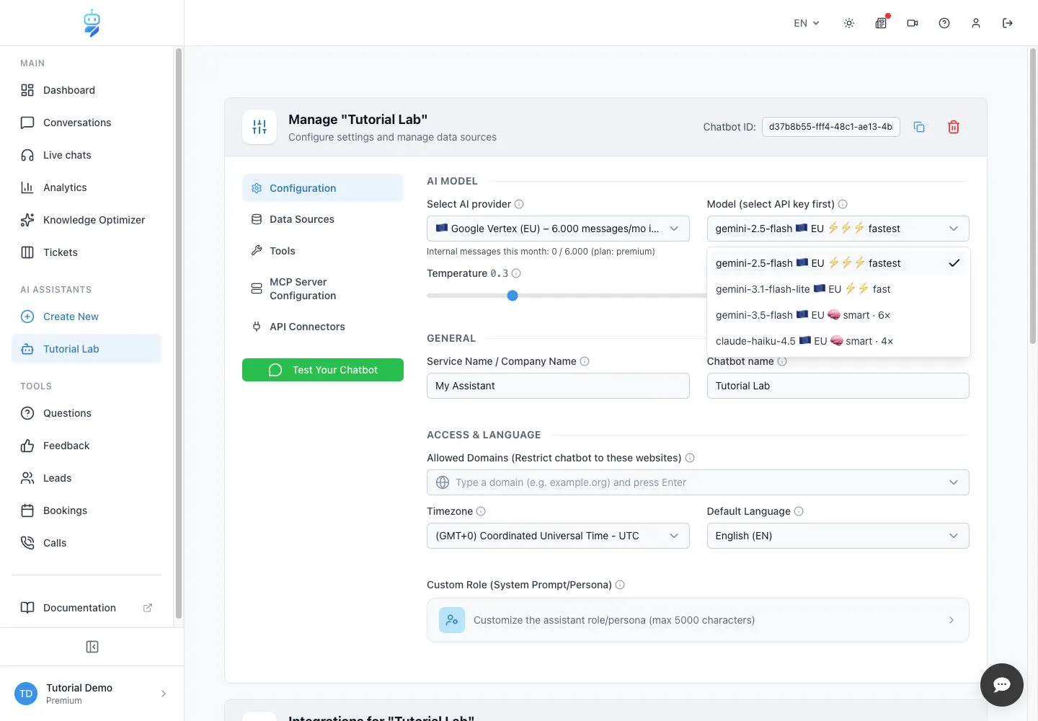This screenshot has width=1038, height=721.
Task: Open the user profile icon
Action: [976, 23]
